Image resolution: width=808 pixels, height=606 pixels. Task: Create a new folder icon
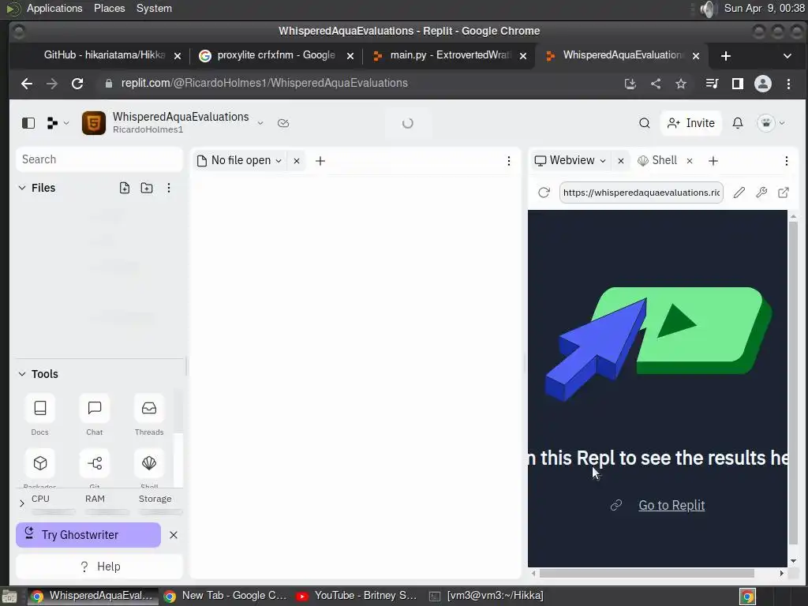pos(147,188)
